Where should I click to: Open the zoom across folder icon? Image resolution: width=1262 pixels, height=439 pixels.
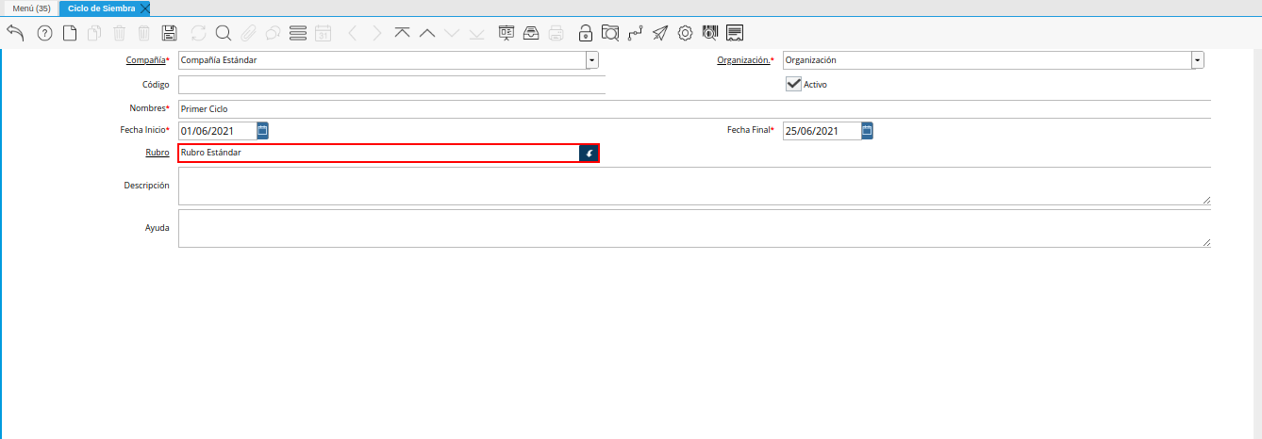610,33
